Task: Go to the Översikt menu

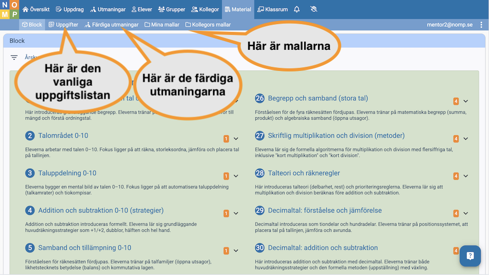Action: (36, 9)
